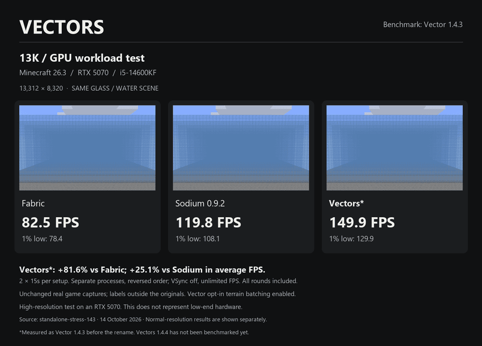Click the "+81.6% vs Fabric" summary line
The width and height of the screenshot is (482, 346).
tap(142, 270)
